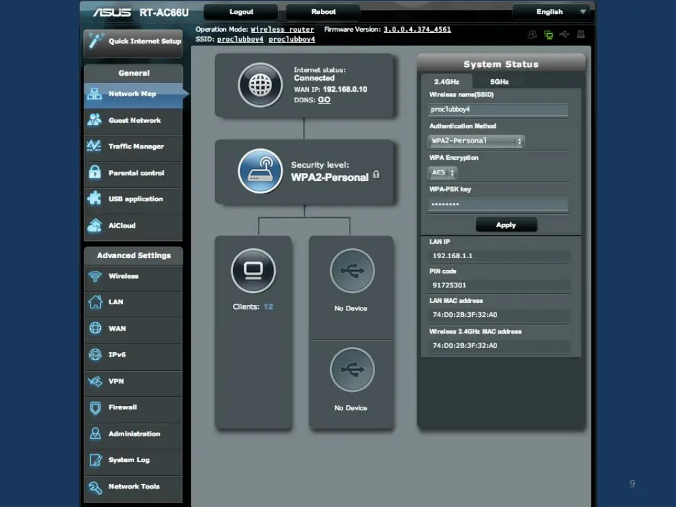Select the 2.4GHz tab

pos(446,82)
